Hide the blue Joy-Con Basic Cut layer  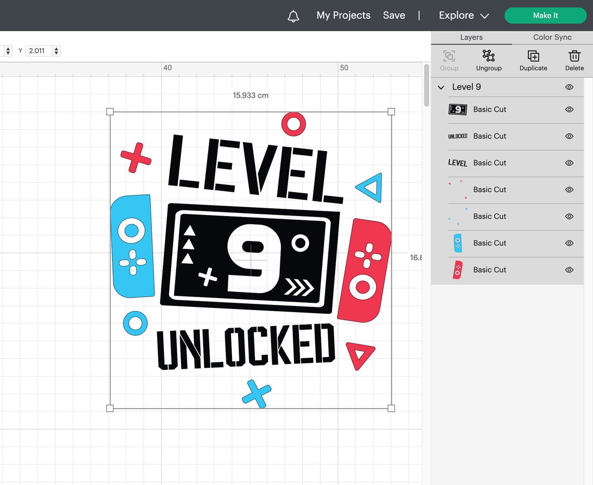569,243
